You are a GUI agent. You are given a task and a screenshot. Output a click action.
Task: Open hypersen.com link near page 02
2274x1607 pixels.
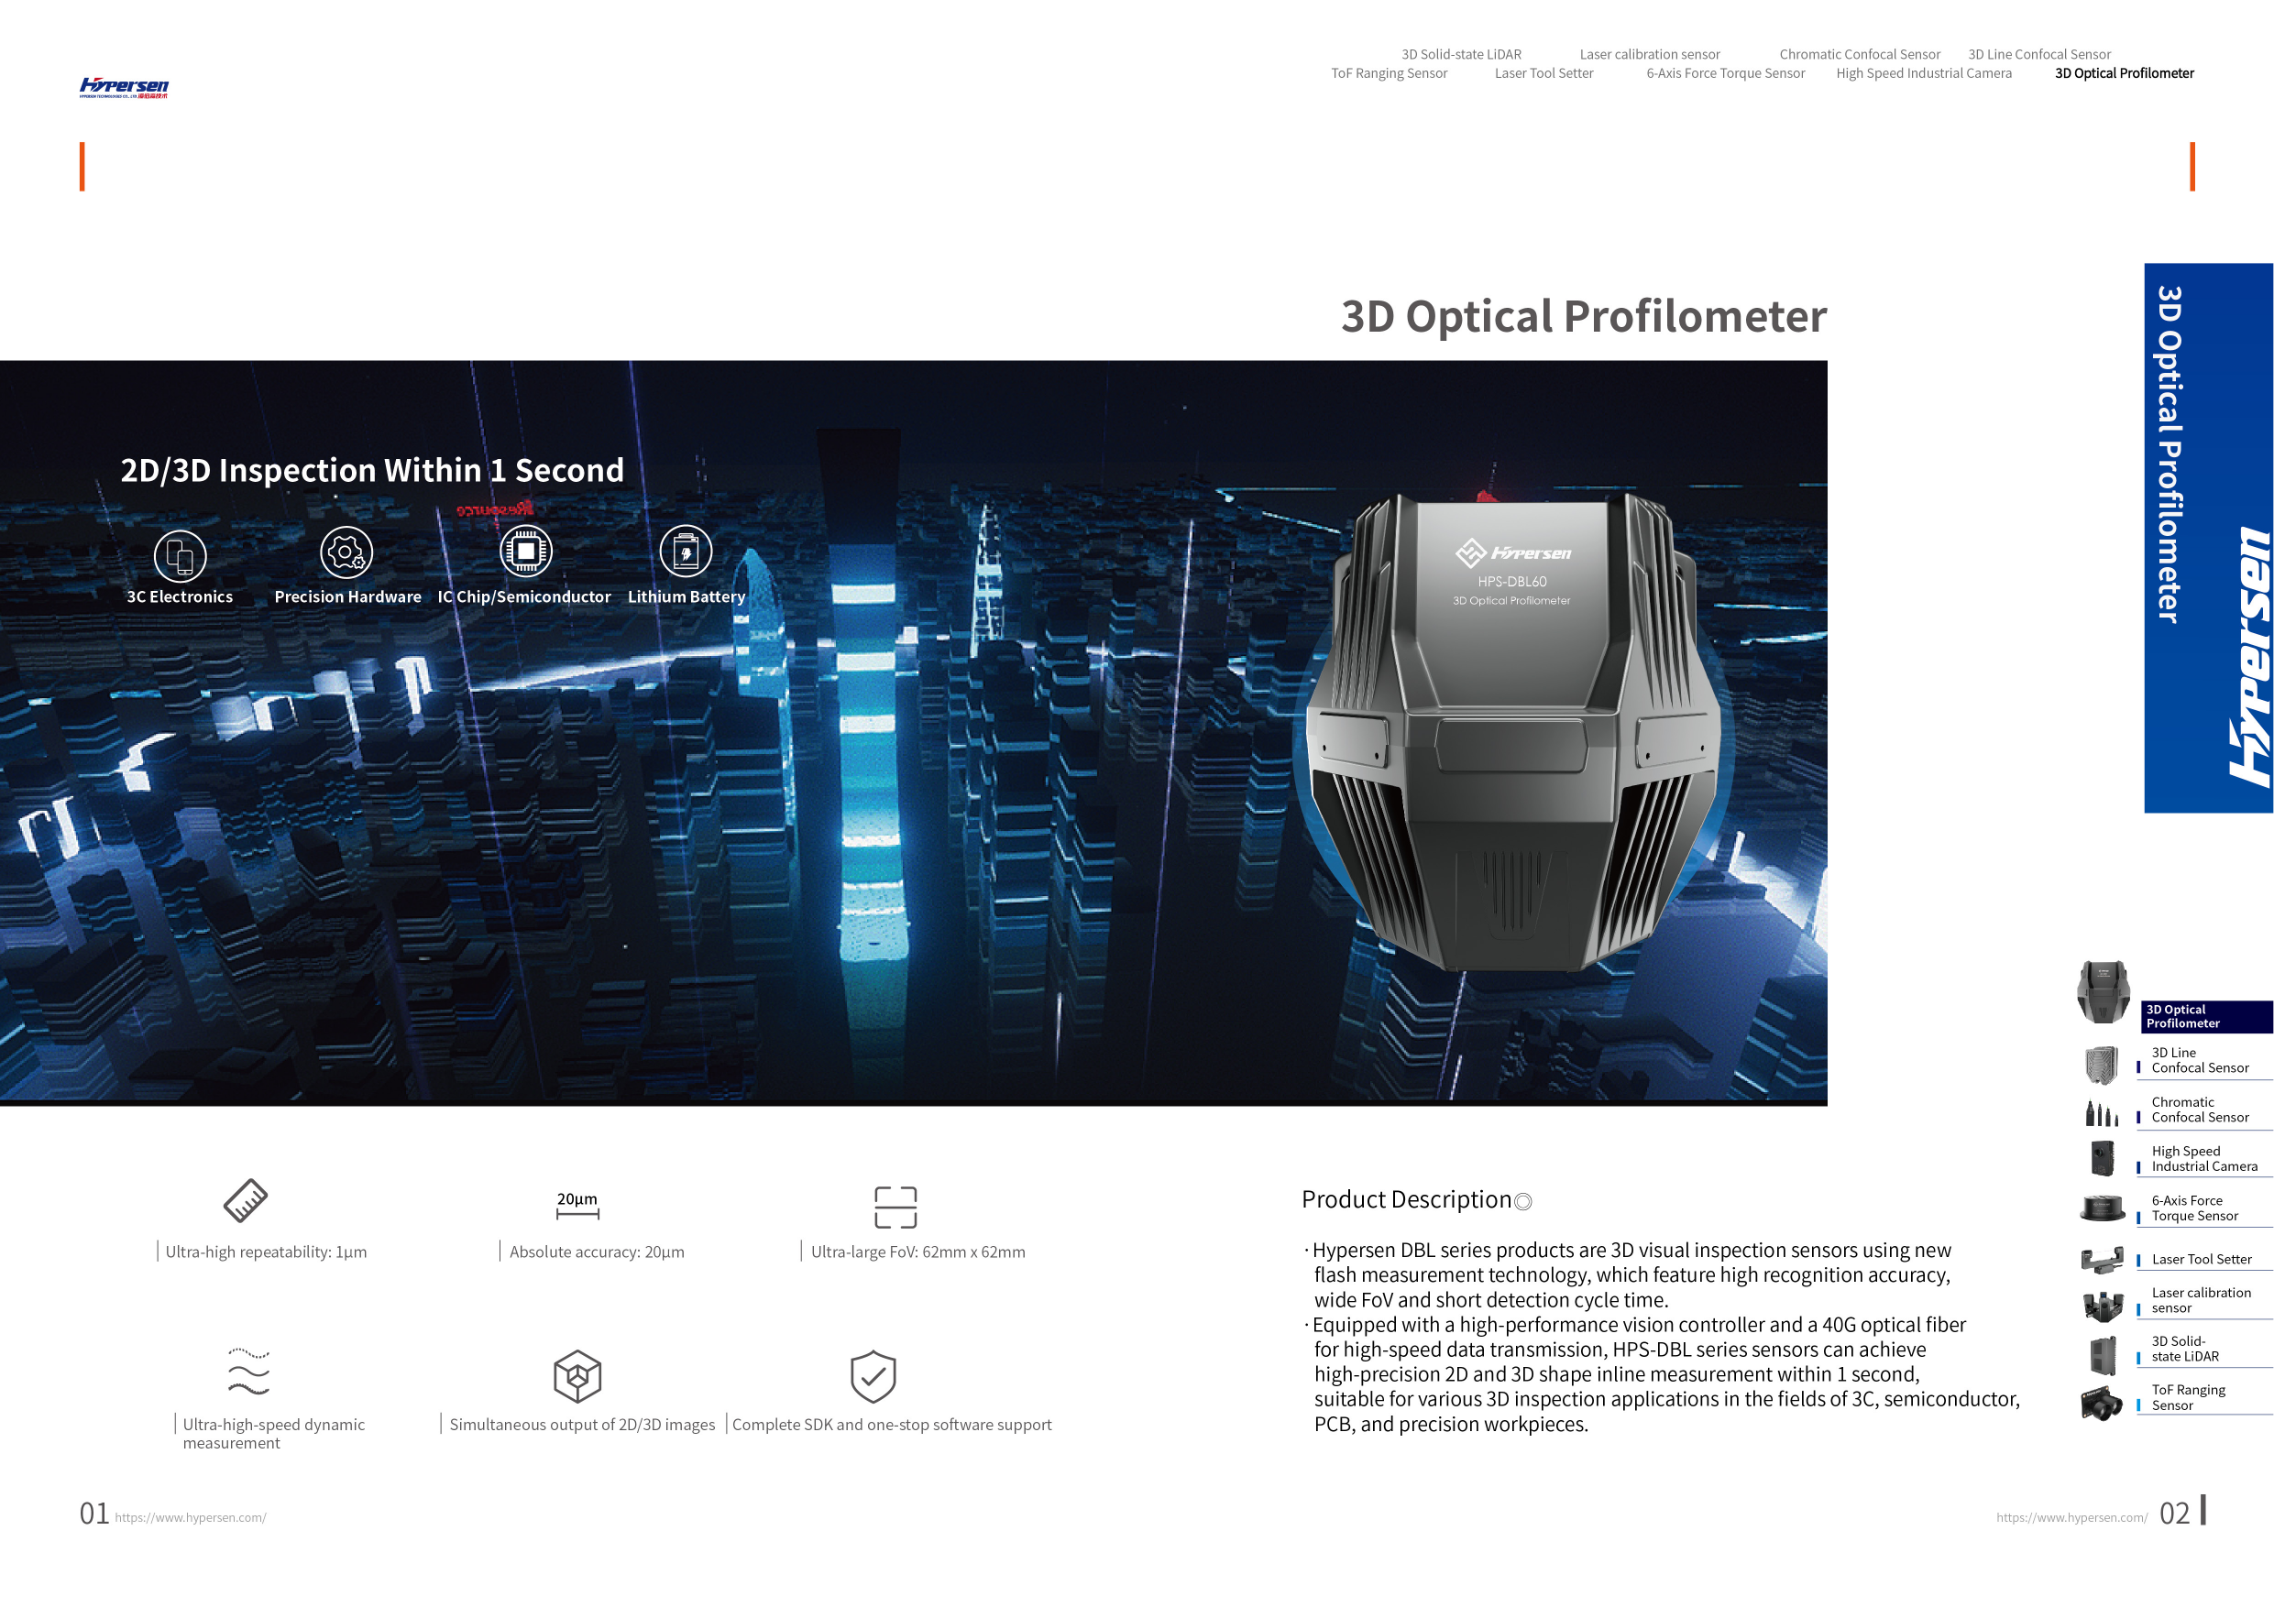click(2072, 1518)
